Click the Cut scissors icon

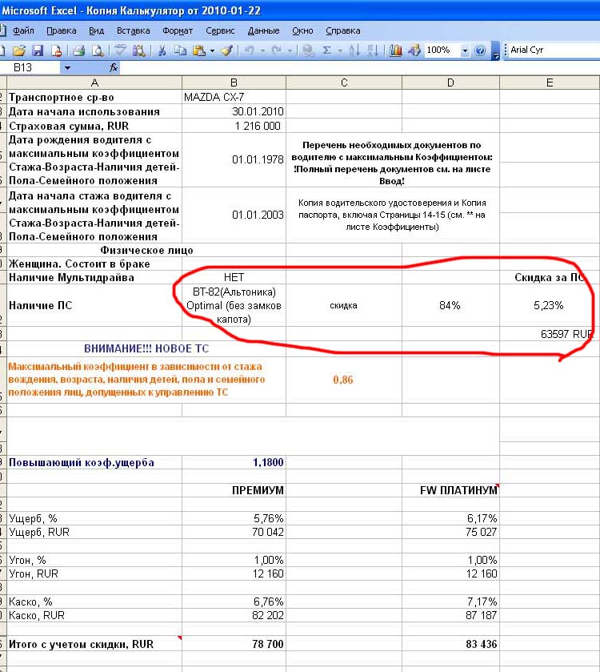coord(162,50)
